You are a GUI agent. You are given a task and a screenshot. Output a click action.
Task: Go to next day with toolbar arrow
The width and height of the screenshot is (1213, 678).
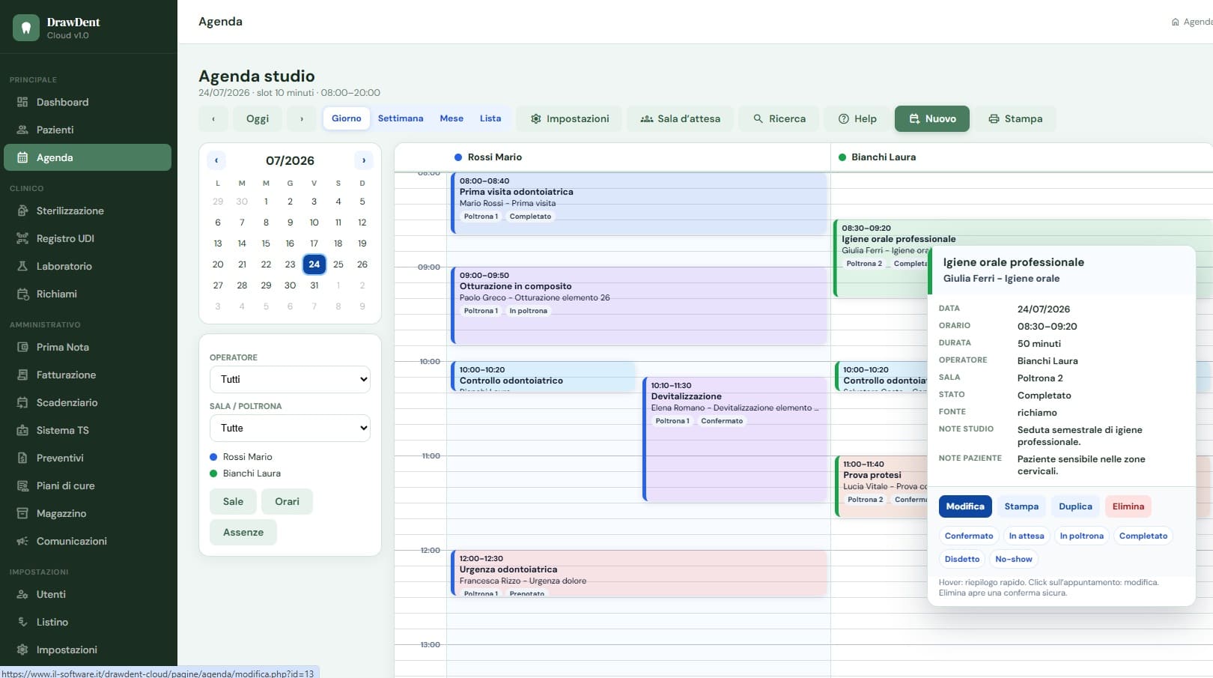[302, 118]
